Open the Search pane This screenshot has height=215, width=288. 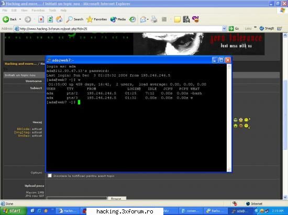tap(75, 19)
